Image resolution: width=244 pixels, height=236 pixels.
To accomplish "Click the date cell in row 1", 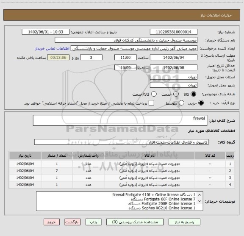I will coord(25,164).
